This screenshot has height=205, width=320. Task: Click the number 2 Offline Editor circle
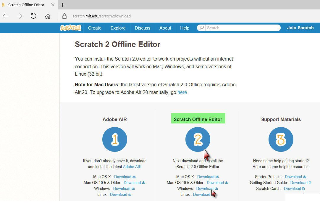point(198,139)
